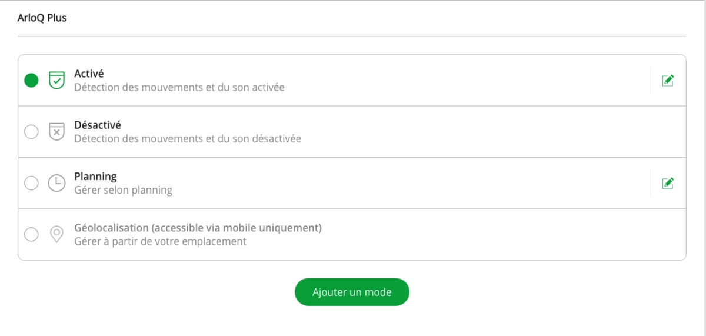
Task: Select the Désactivé radio button
Action: [31, 132]
